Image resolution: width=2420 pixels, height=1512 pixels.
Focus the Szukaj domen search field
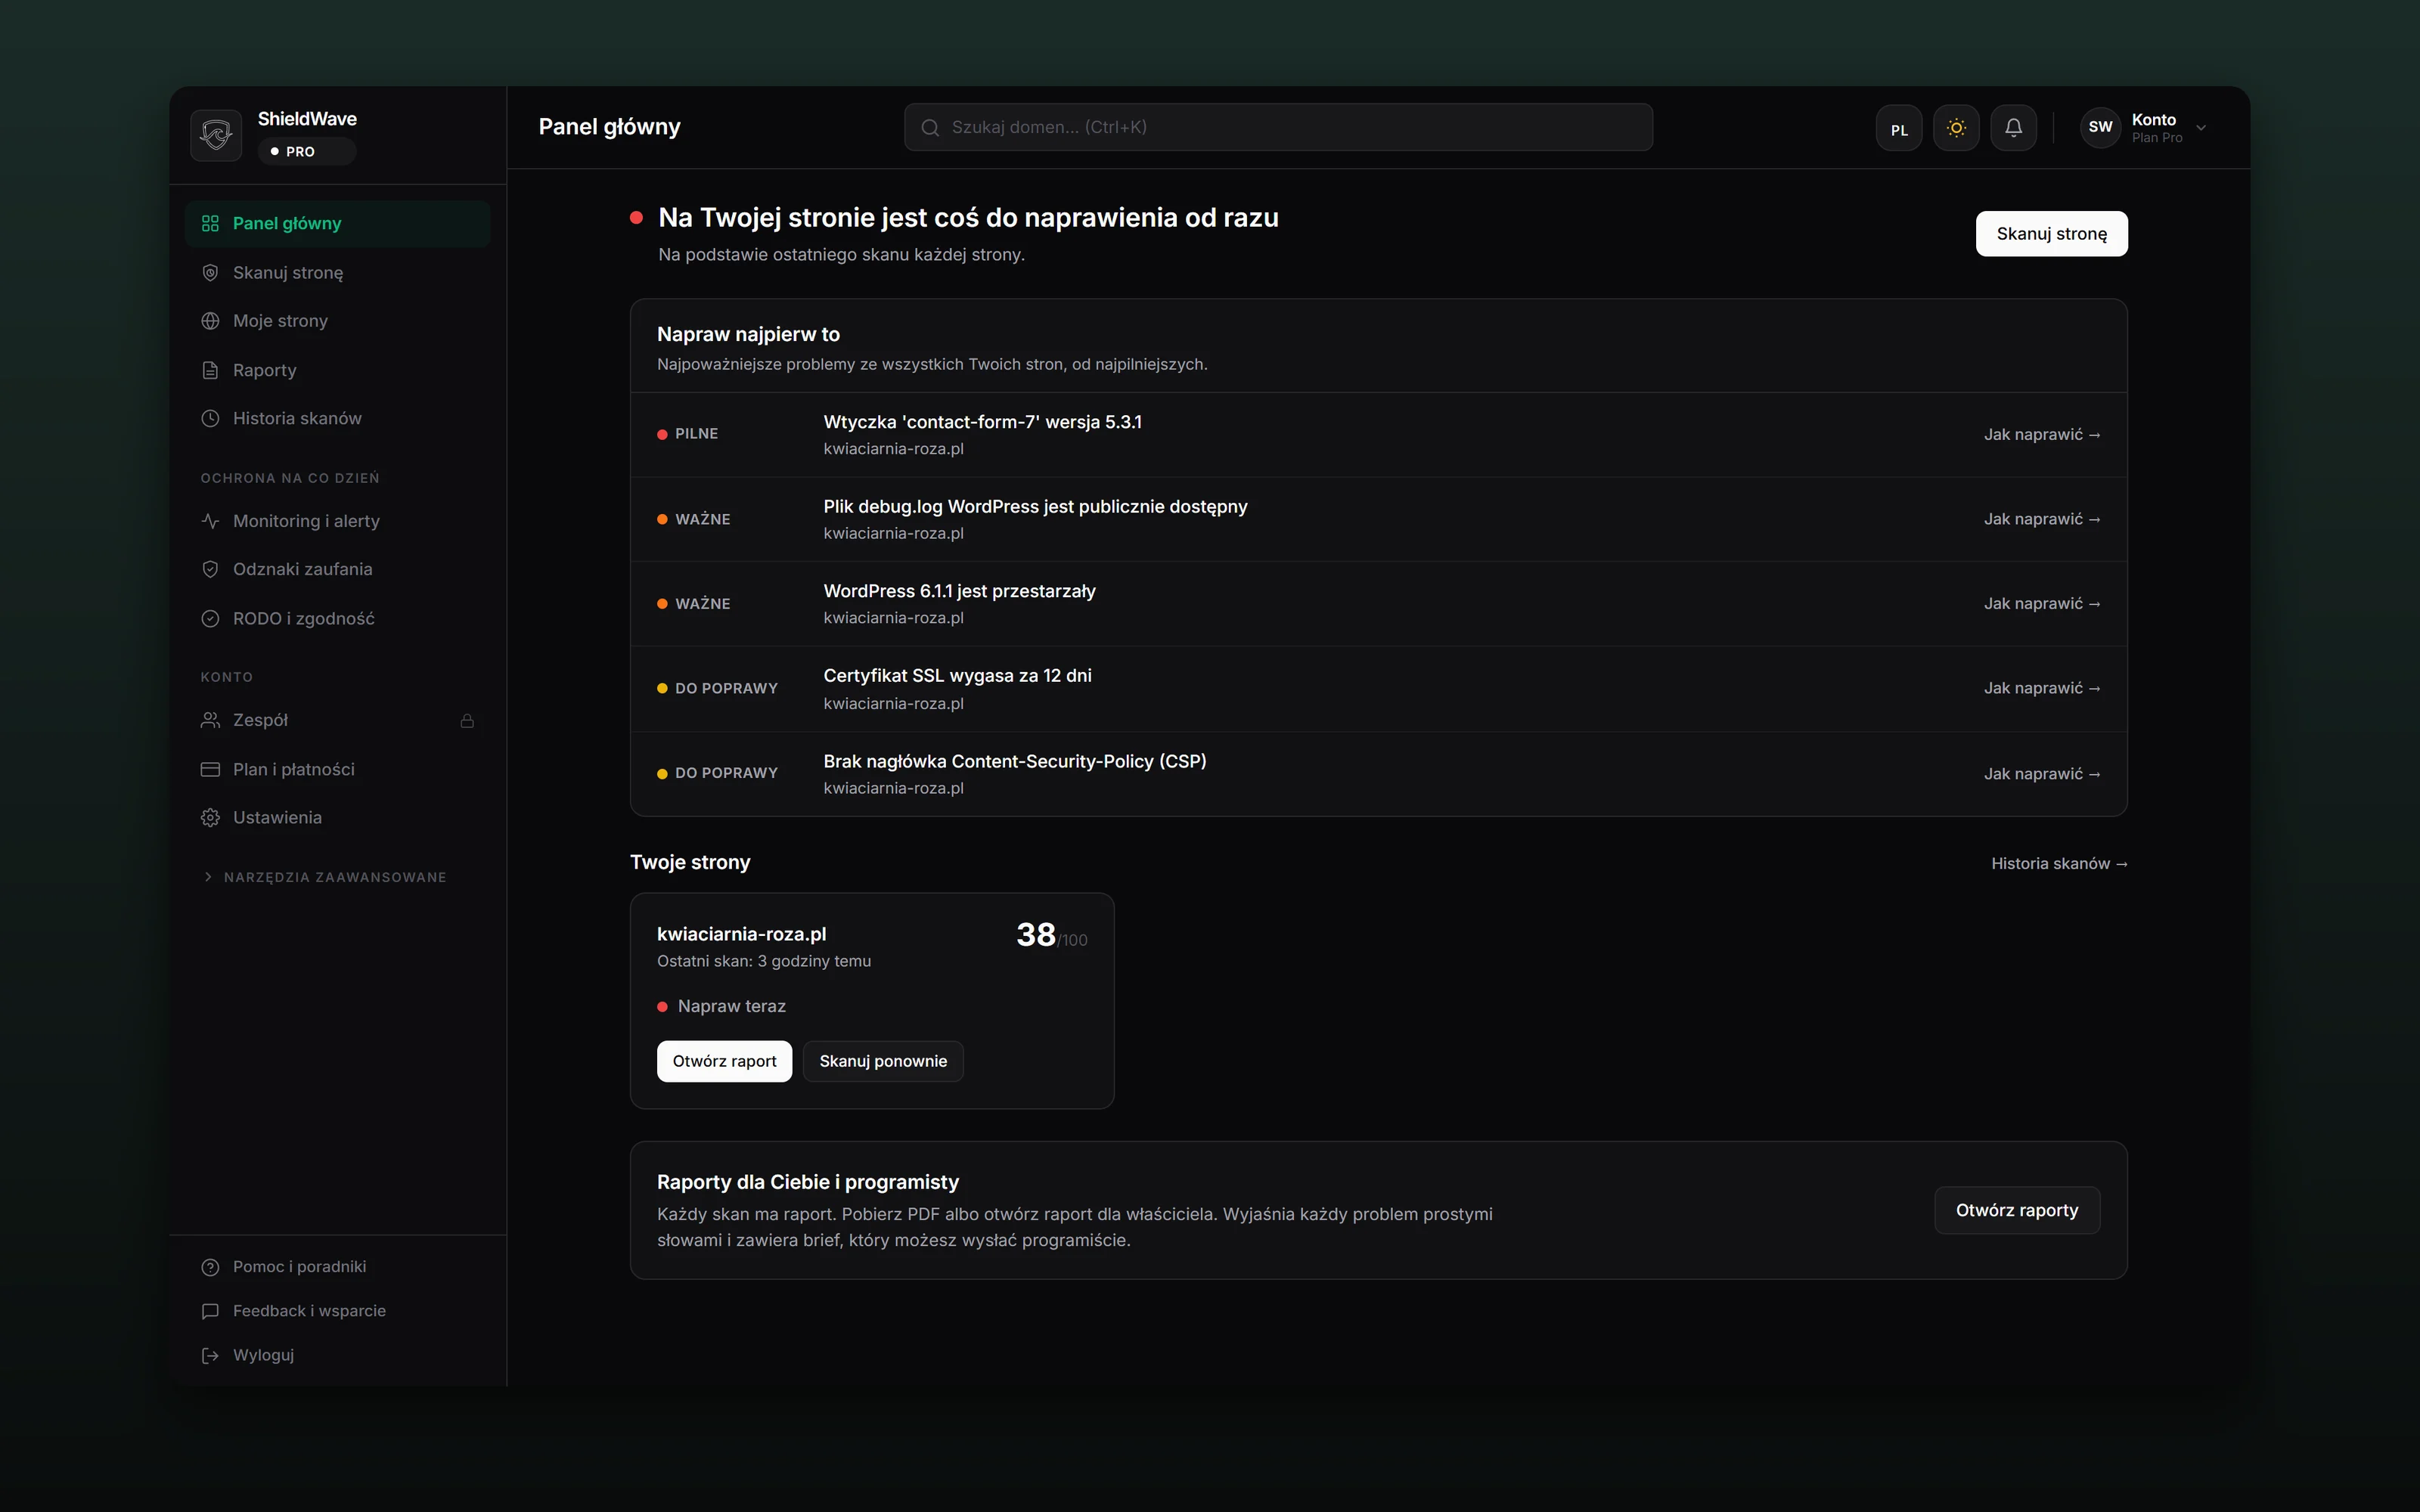click(x=1278, y=127)
